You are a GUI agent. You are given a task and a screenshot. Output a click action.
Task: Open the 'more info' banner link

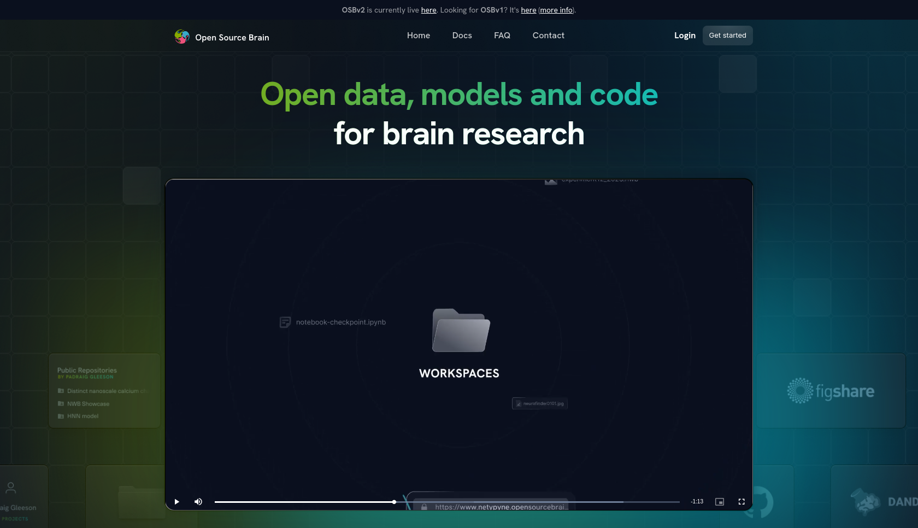click(x=556, y=10)
